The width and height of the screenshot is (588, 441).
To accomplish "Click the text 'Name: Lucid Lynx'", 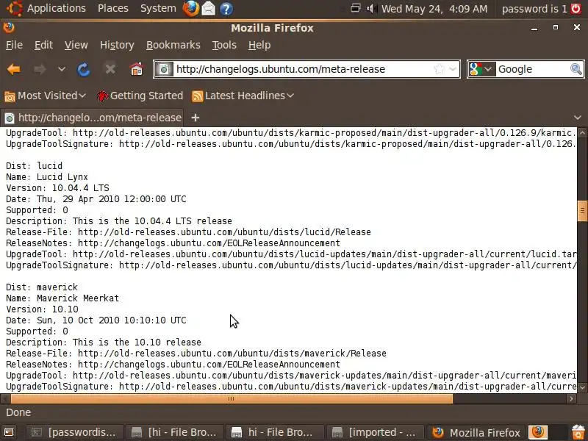I will click(47, 177).
